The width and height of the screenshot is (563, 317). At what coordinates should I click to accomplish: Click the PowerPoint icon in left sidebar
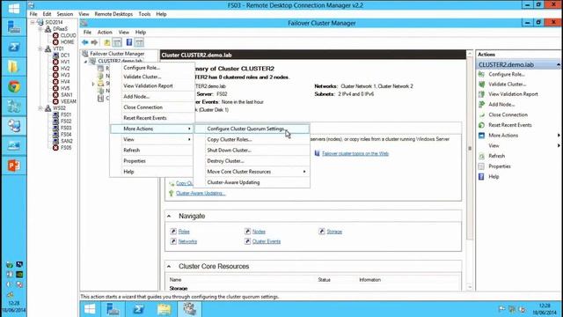tap(14, 166)
